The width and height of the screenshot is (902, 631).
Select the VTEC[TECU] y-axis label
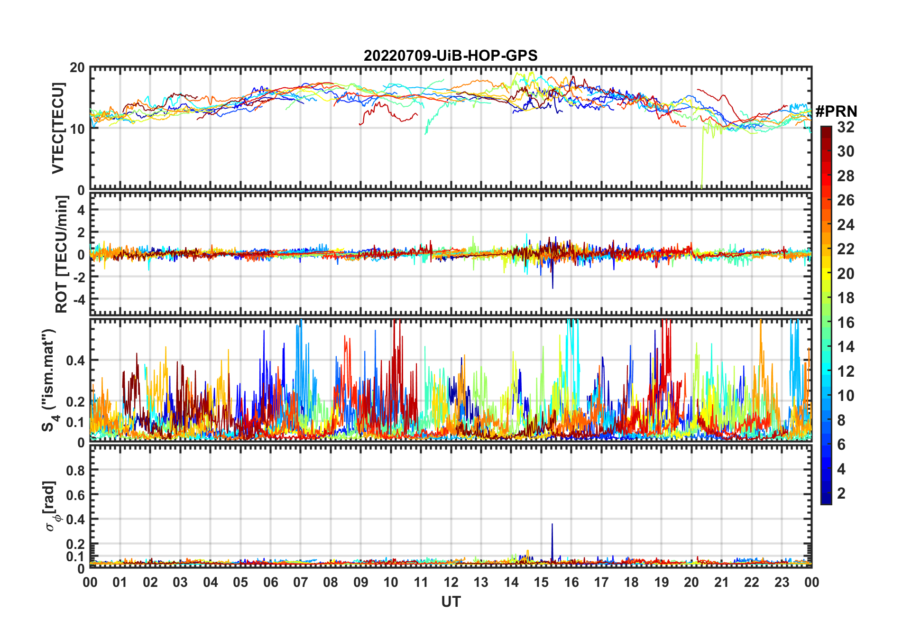click(x=58, y=128)
